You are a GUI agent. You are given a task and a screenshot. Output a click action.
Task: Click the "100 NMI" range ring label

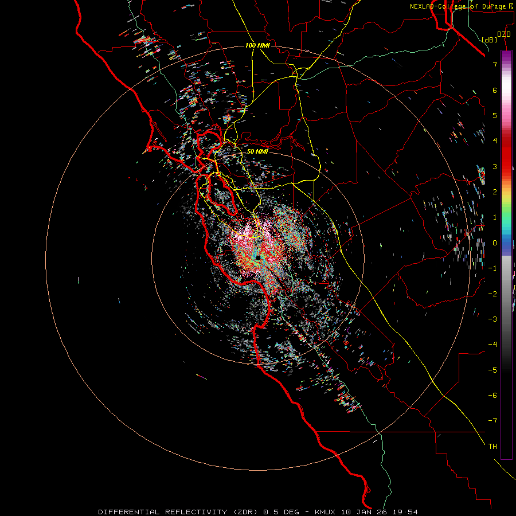coord(257,45)
